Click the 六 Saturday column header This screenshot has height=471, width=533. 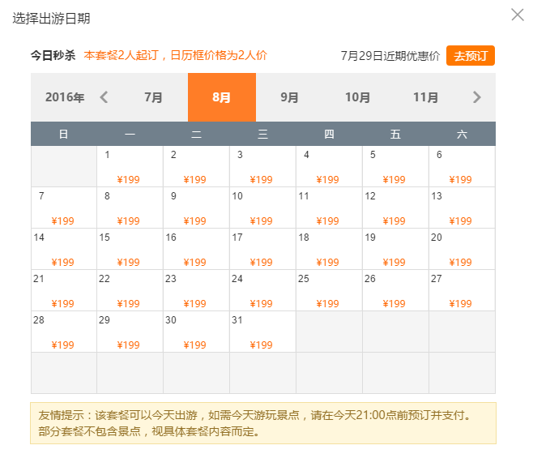(462, 134)
